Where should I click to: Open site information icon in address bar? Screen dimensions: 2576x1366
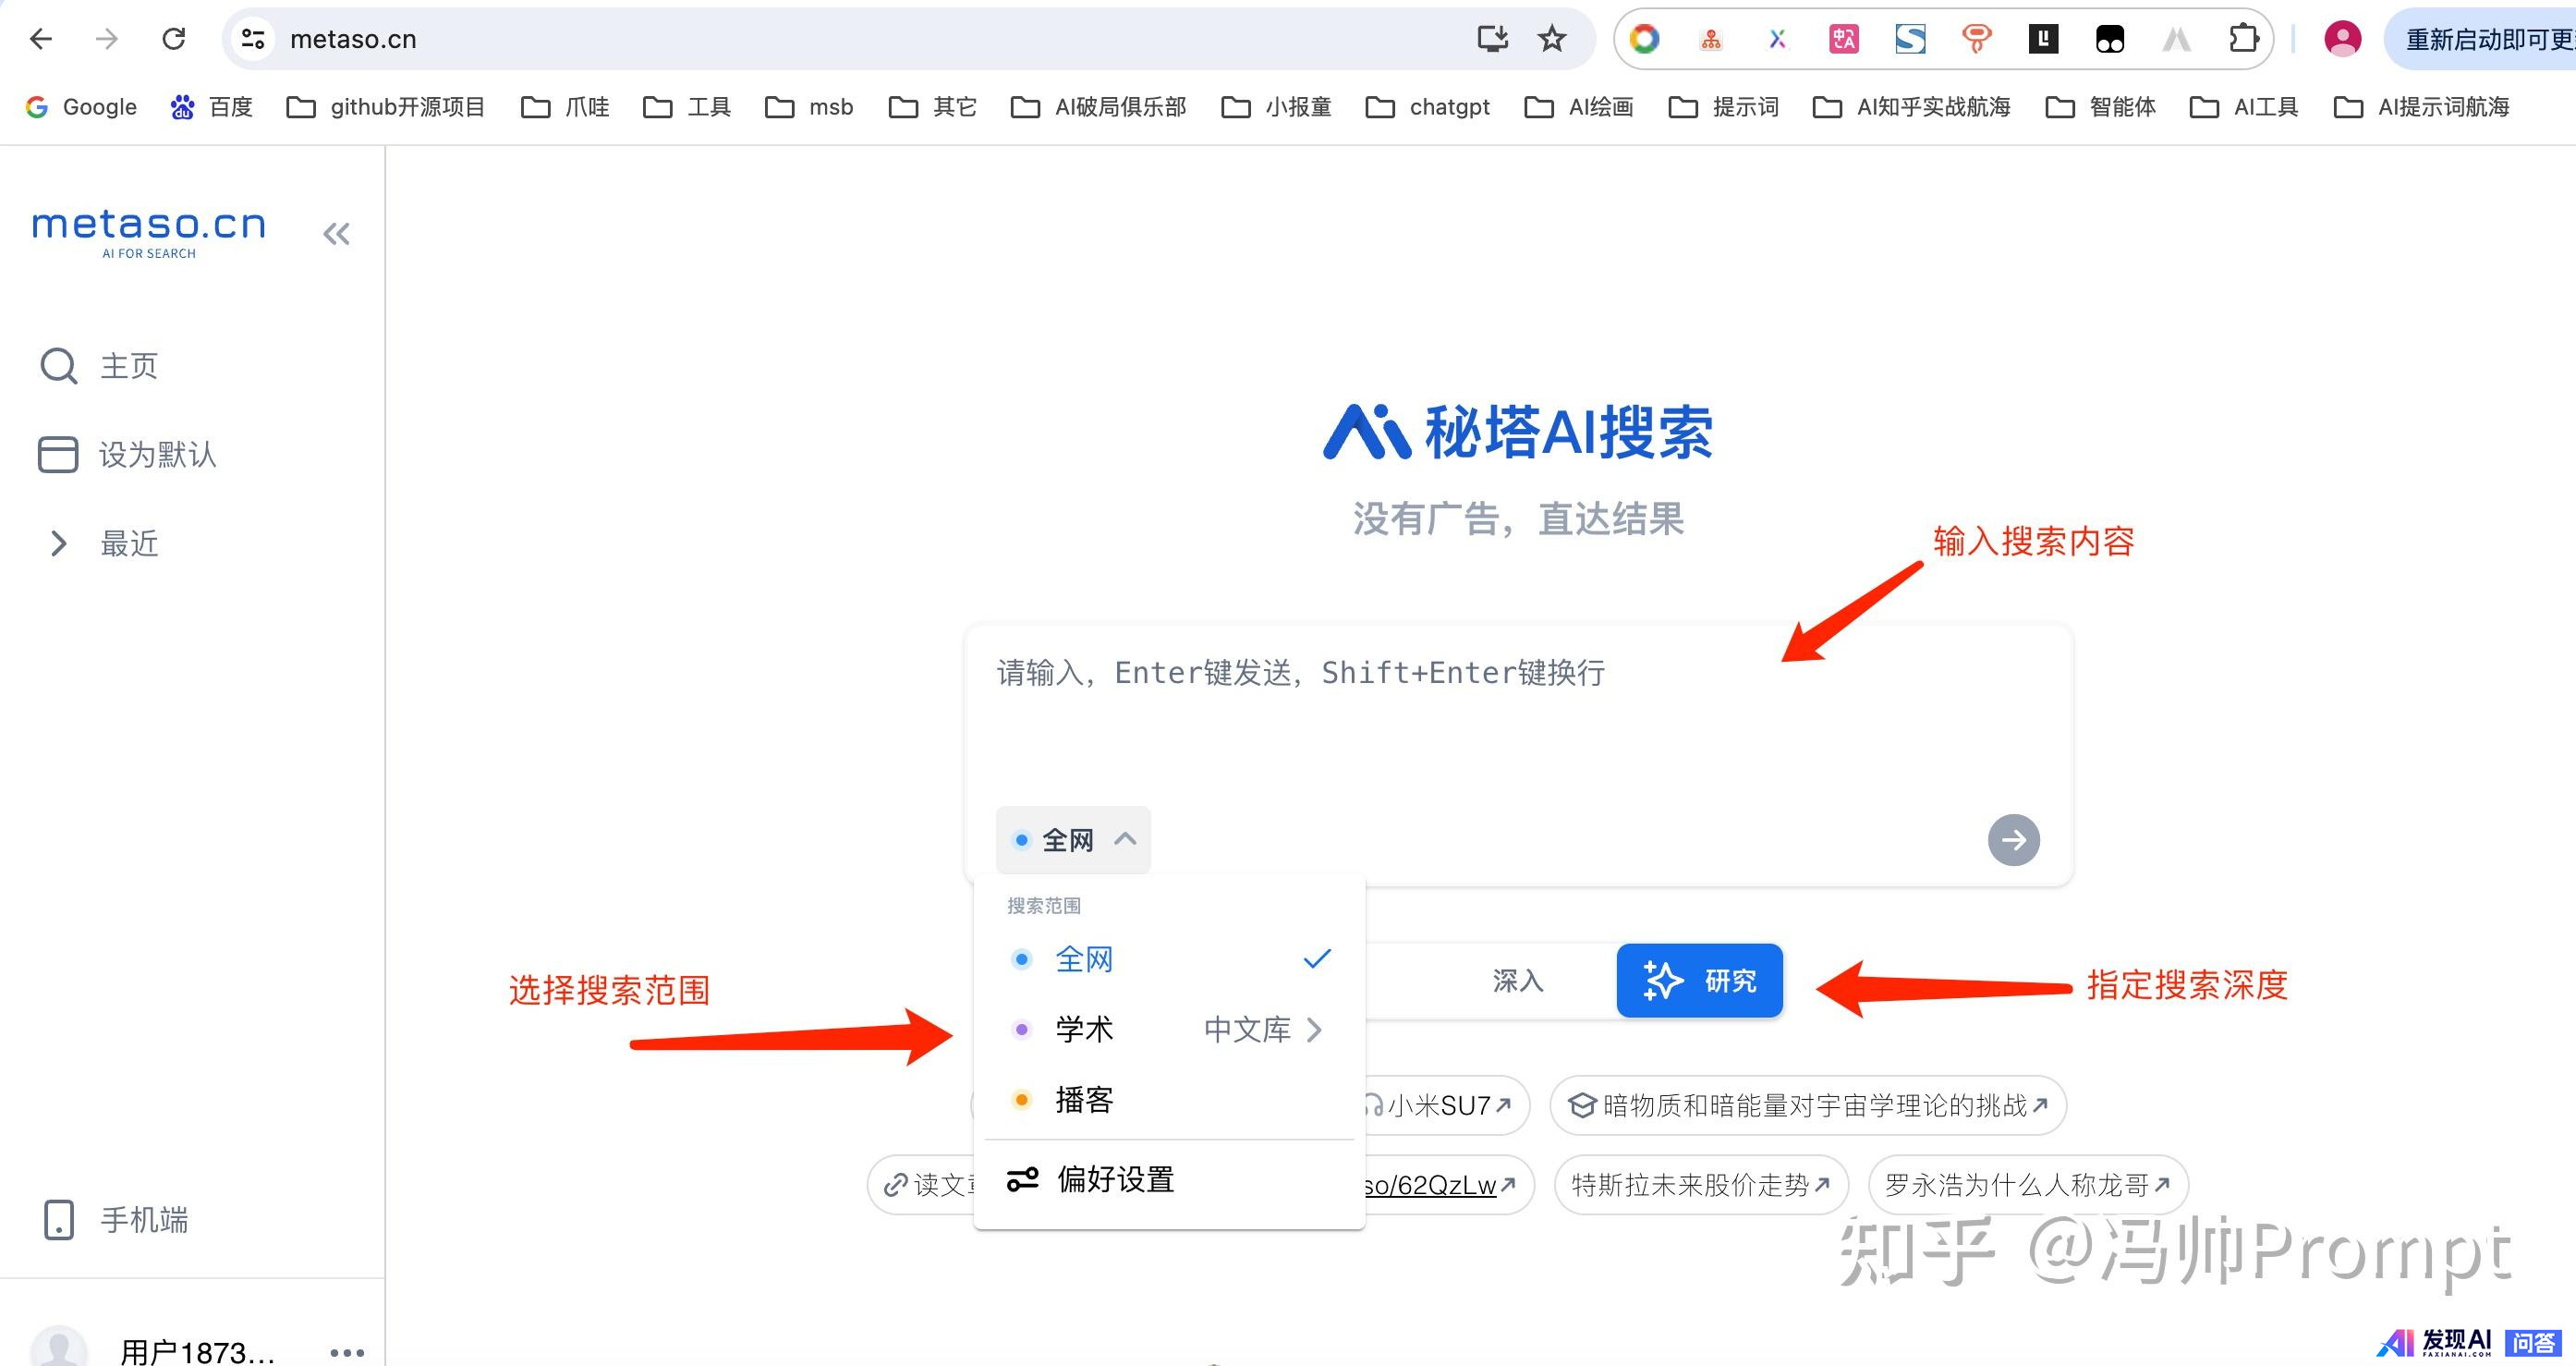click(x=253, y=39)
